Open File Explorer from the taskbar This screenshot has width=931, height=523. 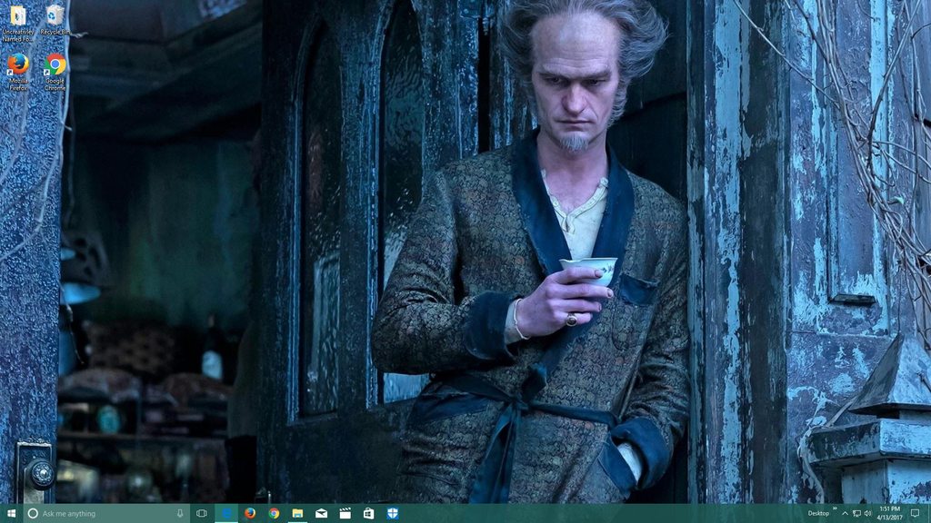coord(297,514)
